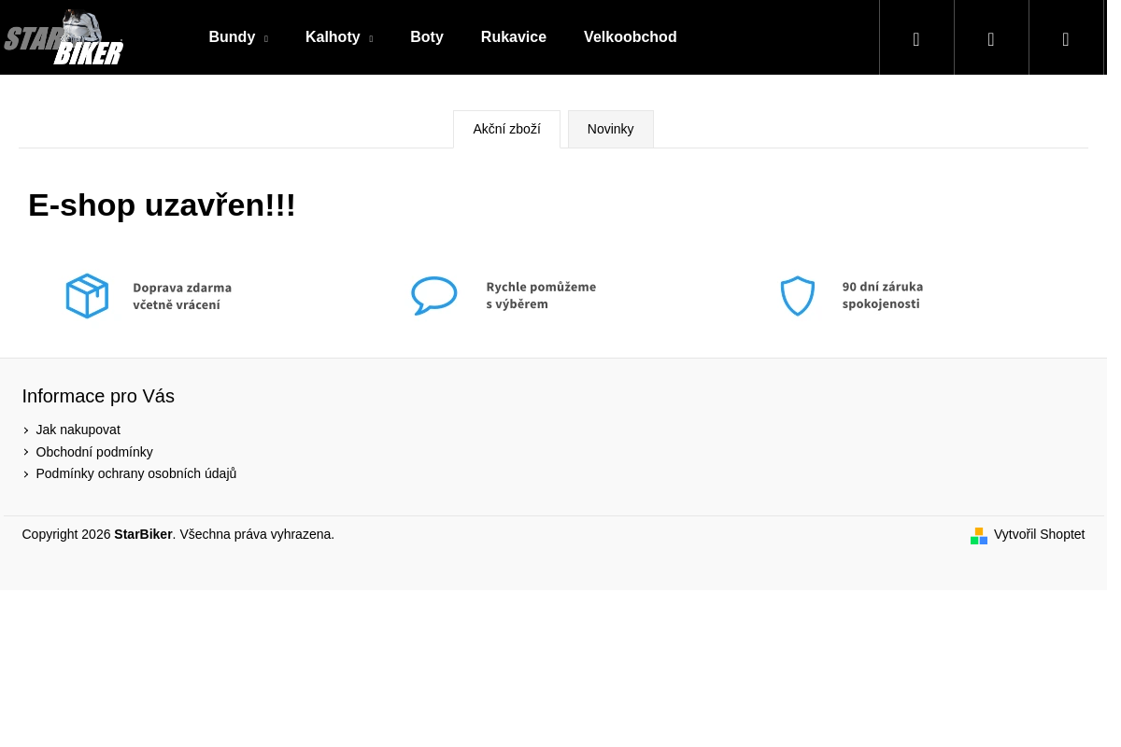Go to the Rukavice category
1121x747 pixels.
tap(513, 37)
